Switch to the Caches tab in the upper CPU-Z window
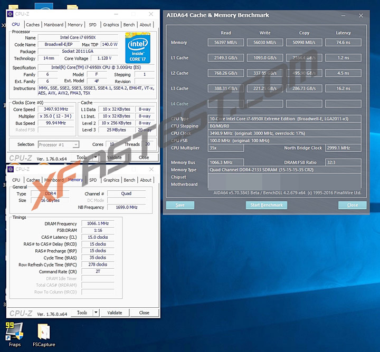The height and width of the screenshot is (352, 380). pos(33,25)
